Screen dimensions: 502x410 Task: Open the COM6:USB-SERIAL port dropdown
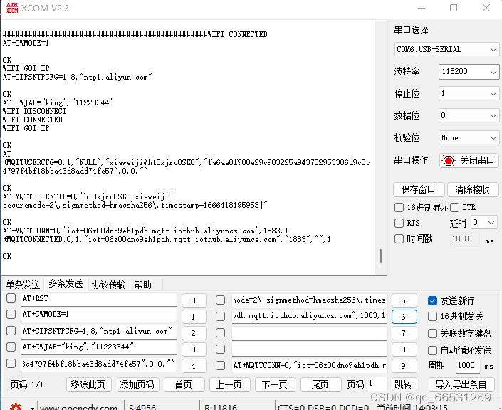tap(446, 49)
